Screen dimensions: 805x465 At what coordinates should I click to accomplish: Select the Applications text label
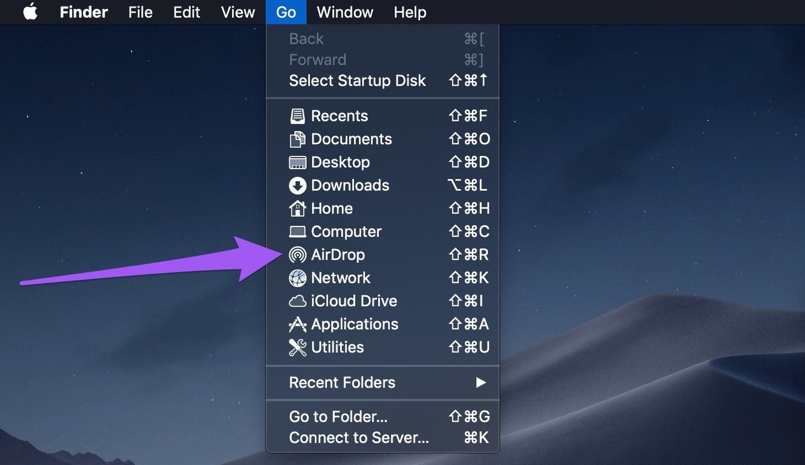355,324
